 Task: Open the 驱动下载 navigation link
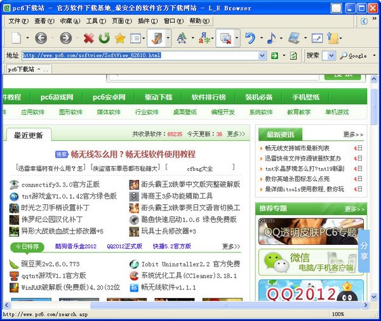[x=158, y=97]
